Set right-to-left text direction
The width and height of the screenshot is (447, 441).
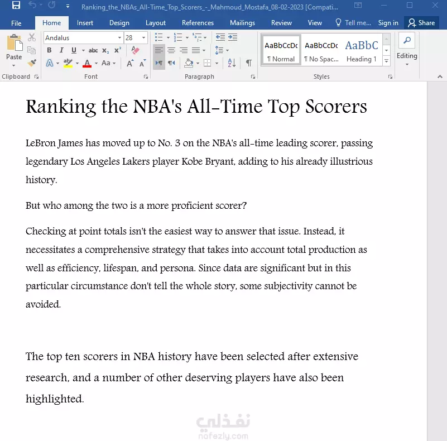pos(171,63)
